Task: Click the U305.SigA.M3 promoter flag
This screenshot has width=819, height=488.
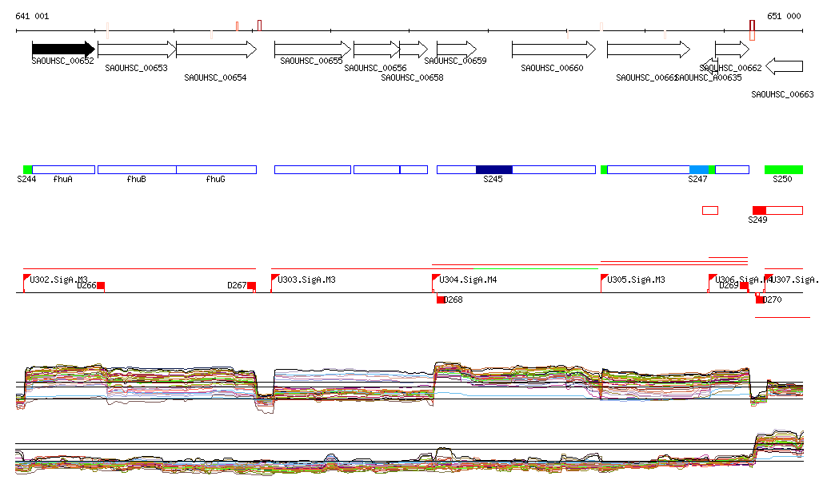Action: (605, 277)
